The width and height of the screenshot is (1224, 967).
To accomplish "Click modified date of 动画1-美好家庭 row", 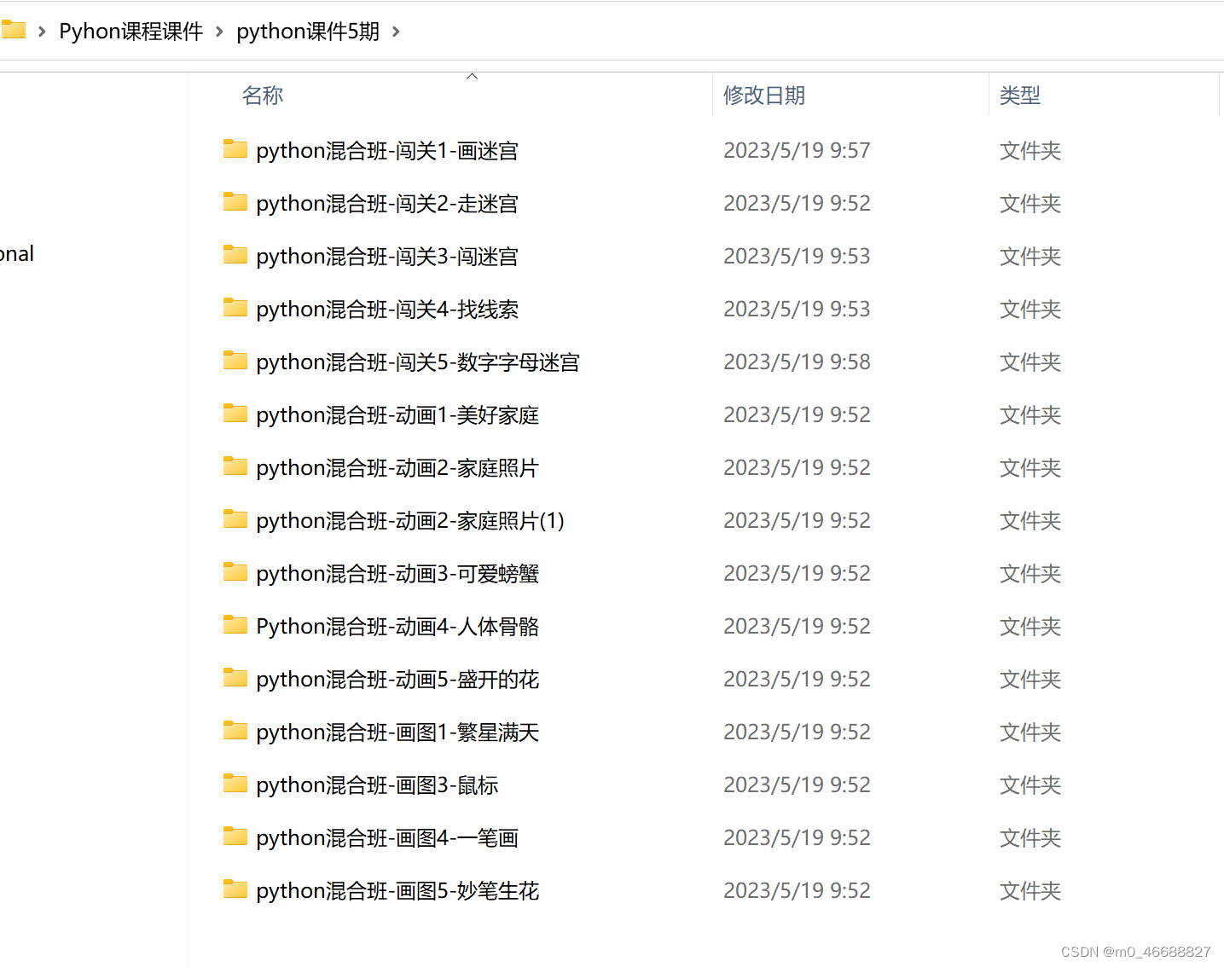I will (x=797, y=415).
